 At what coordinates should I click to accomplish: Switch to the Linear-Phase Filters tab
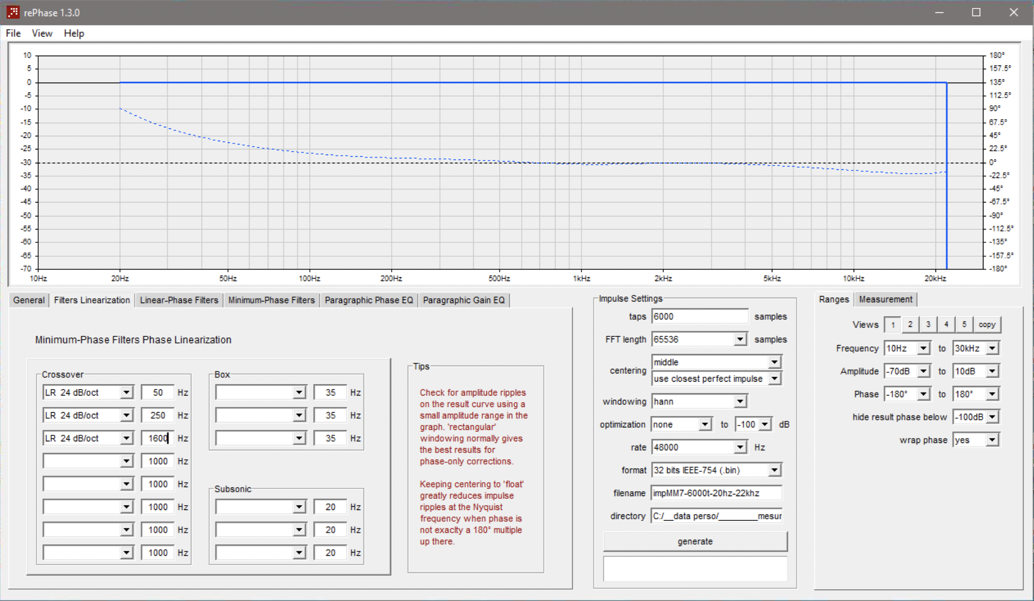(179, 300)
